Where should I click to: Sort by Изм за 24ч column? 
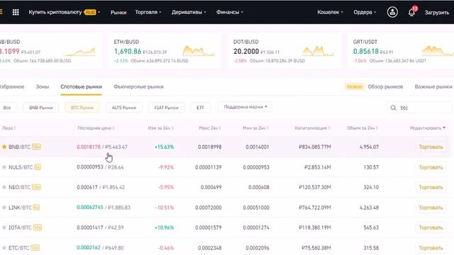tap(161, 127)
